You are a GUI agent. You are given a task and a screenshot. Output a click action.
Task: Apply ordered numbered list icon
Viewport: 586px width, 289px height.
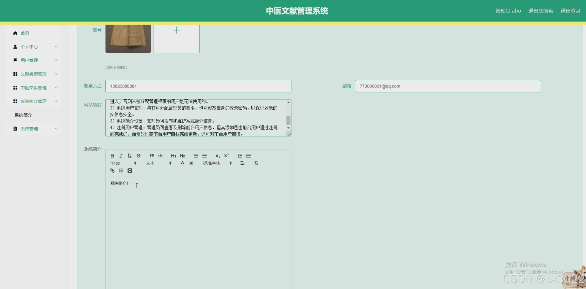[x=196, y=156]
